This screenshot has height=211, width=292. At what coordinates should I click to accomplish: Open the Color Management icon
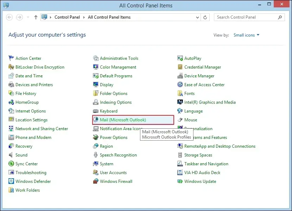[x=96, y=67]
